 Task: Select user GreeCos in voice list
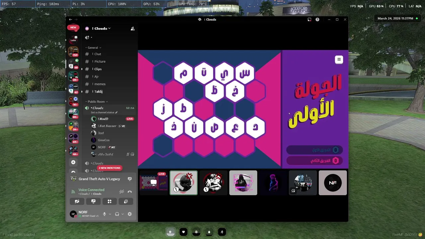coord(113,140)
